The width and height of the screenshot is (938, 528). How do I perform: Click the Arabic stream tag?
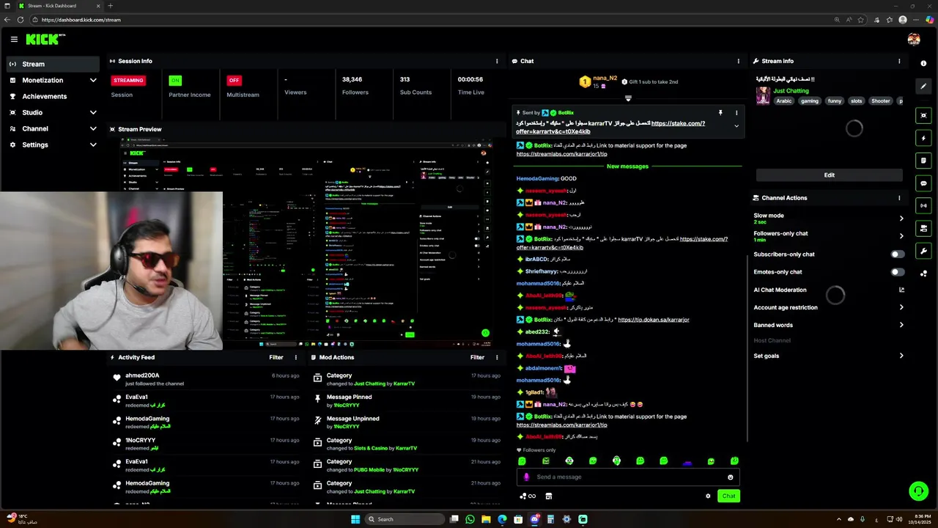784,101
